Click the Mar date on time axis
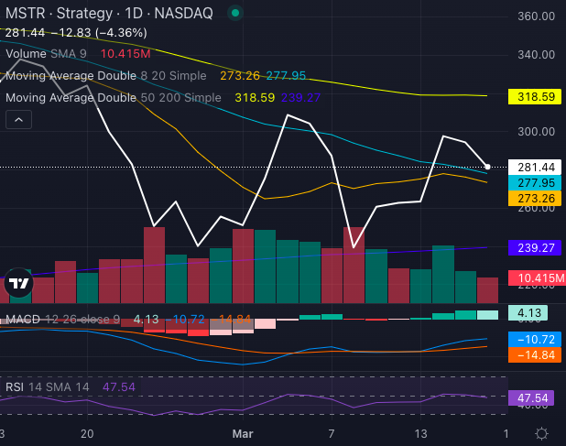The image size is (566, 446). click(x=243, y=433)
